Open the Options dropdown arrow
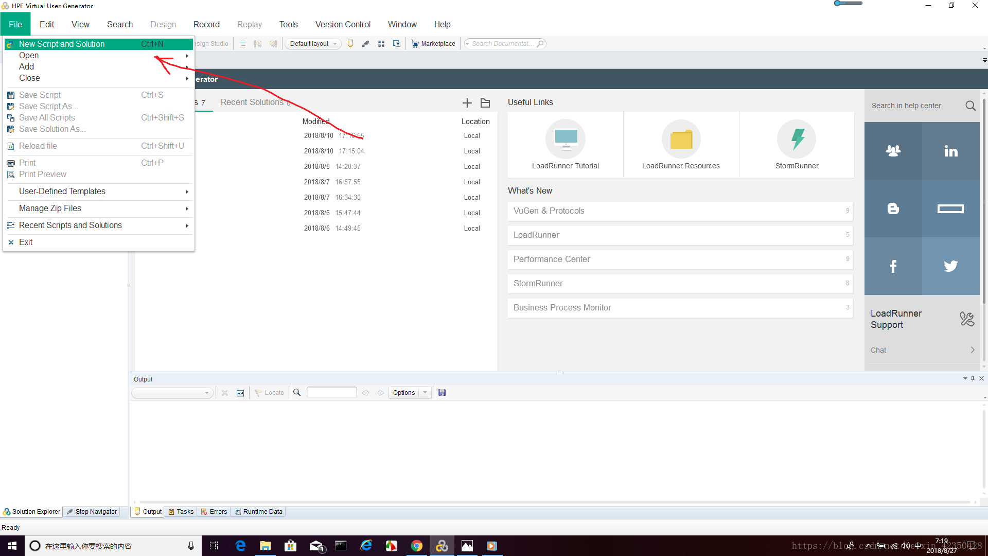 (x=425, y=393)
